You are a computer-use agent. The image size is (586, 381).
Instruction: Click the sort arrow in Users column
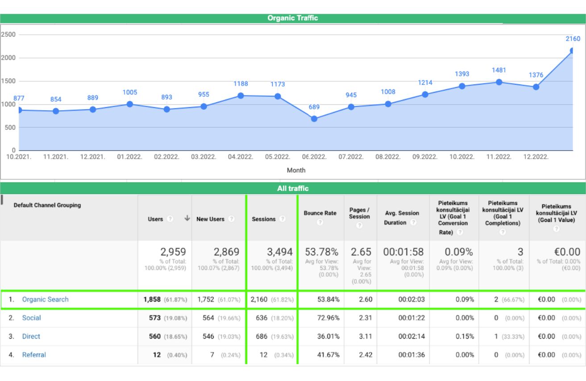[x=187, y=219]
